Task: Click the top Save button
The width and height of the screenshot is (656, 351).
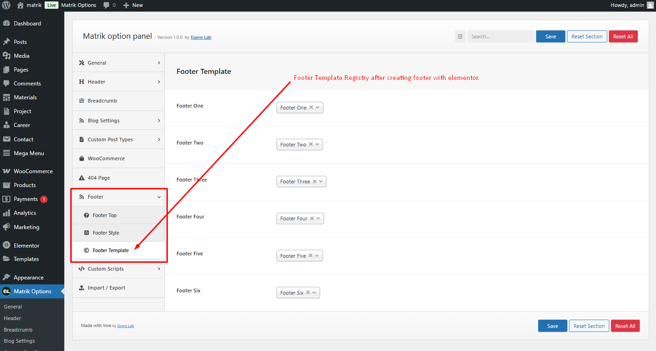Action: pos(551,36)
